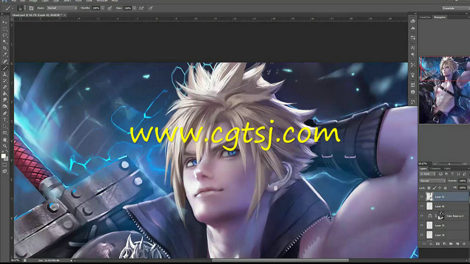
Task: Toggle lock position
Action: coord(439,188)
